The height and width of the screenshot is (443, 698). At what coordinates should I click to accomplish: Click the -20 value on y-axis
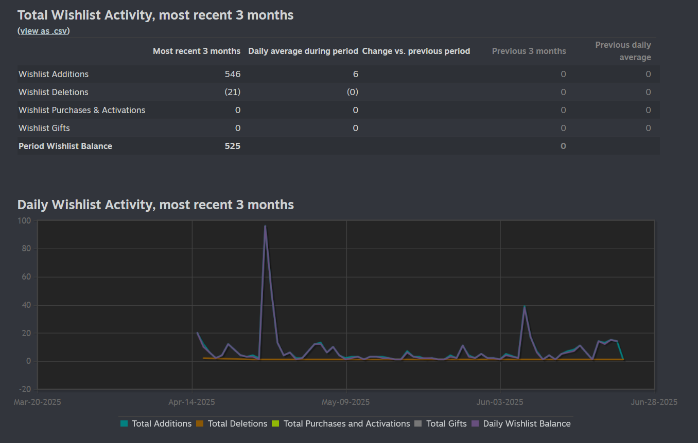[x=25, y=389]
